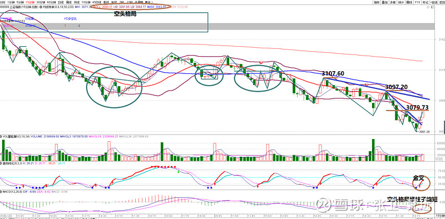
Task: Switch chart to 月线 monthly view
Action: tap(76, 2)
